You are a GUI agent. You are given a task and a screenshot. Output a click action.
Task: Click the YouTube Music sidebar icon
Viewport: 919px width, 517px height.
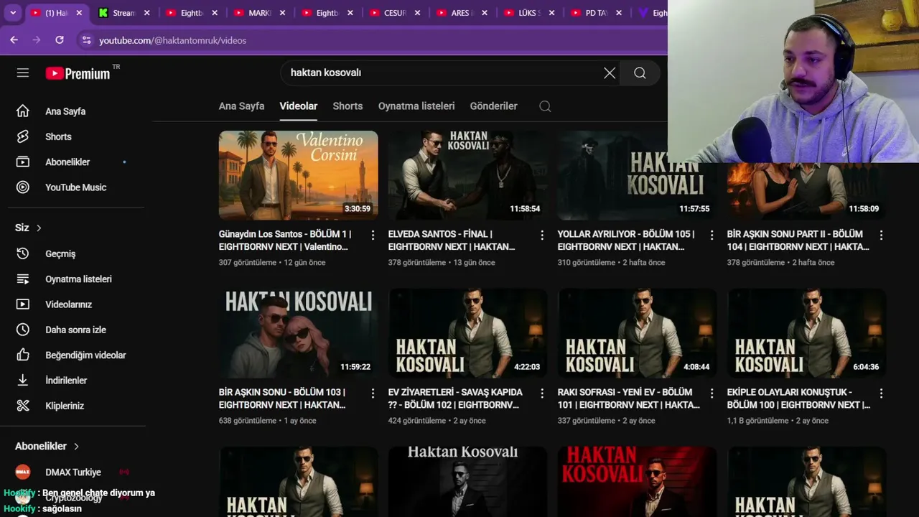click(x=23, y=187)
